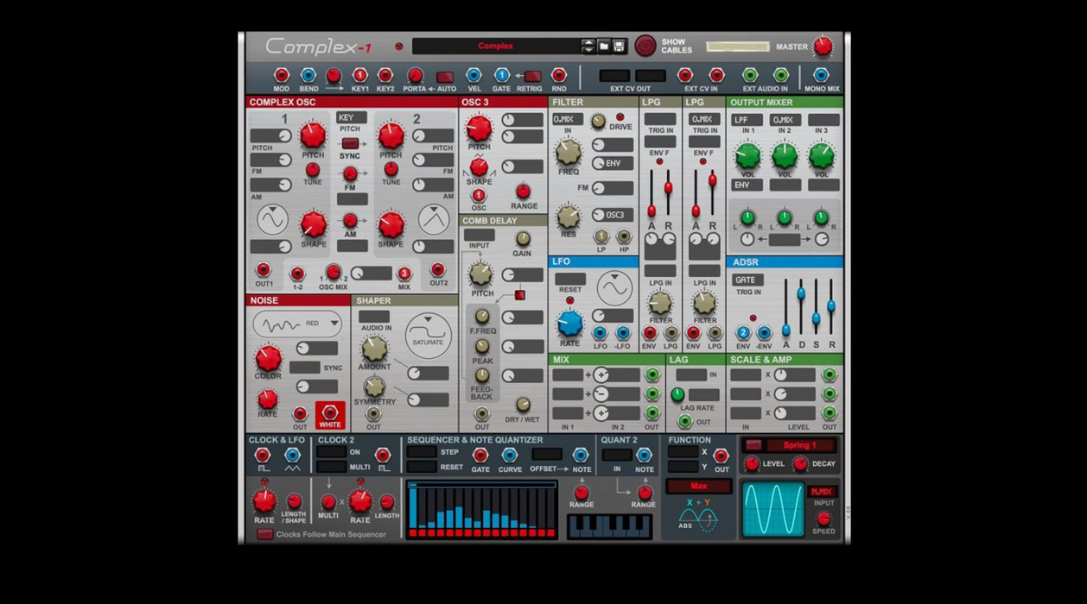Click the LAG OUT jack
The width and height of the screenshot is (1087, 604).
point(684,422)
